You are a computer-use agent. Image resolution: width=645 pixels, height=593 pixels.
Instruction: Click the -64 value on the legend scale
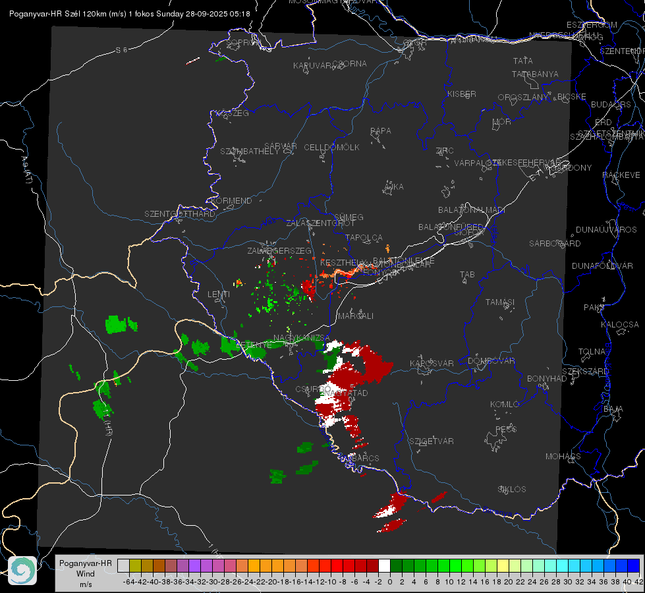pyautogui.click(x=129, y=582)
